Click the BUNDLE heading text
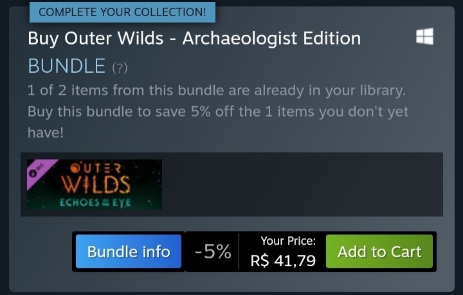This screenshot has width=463, height=295. coord(66,66)
